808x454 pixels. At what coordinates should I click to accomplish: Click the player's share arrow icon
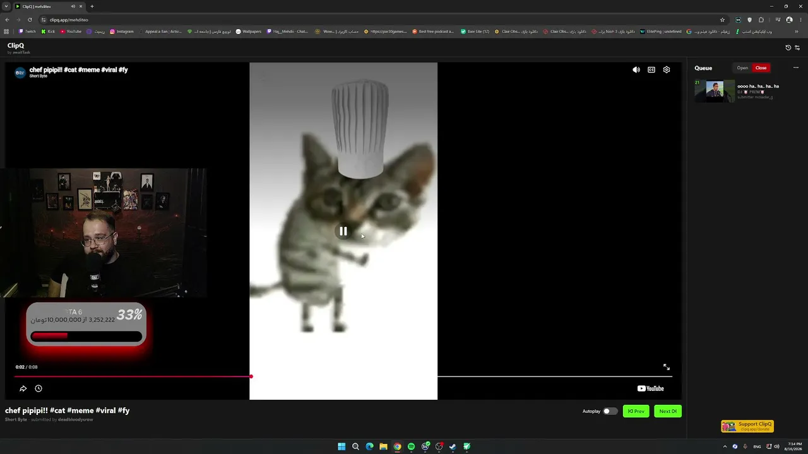tap(23, 389)
